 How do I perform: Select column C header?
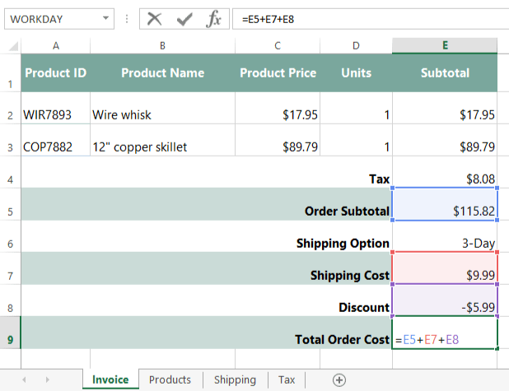[278, 45]
